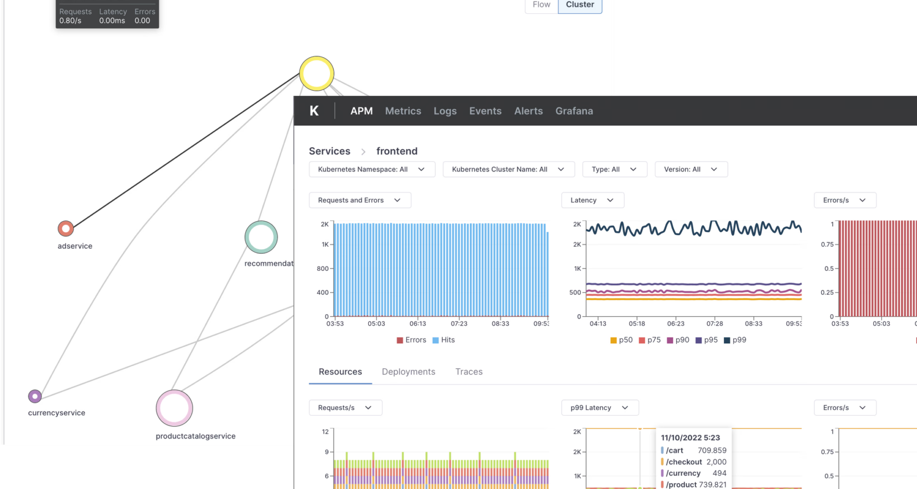Click the adservice node label
This screenshot has width=917, height=489.
(75, 246)
